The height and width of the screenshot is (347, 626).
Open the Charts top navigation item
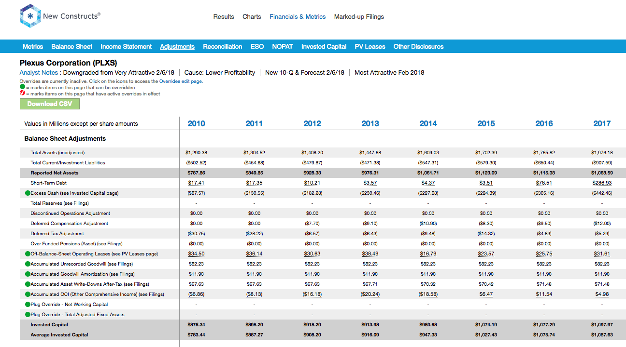252,17
